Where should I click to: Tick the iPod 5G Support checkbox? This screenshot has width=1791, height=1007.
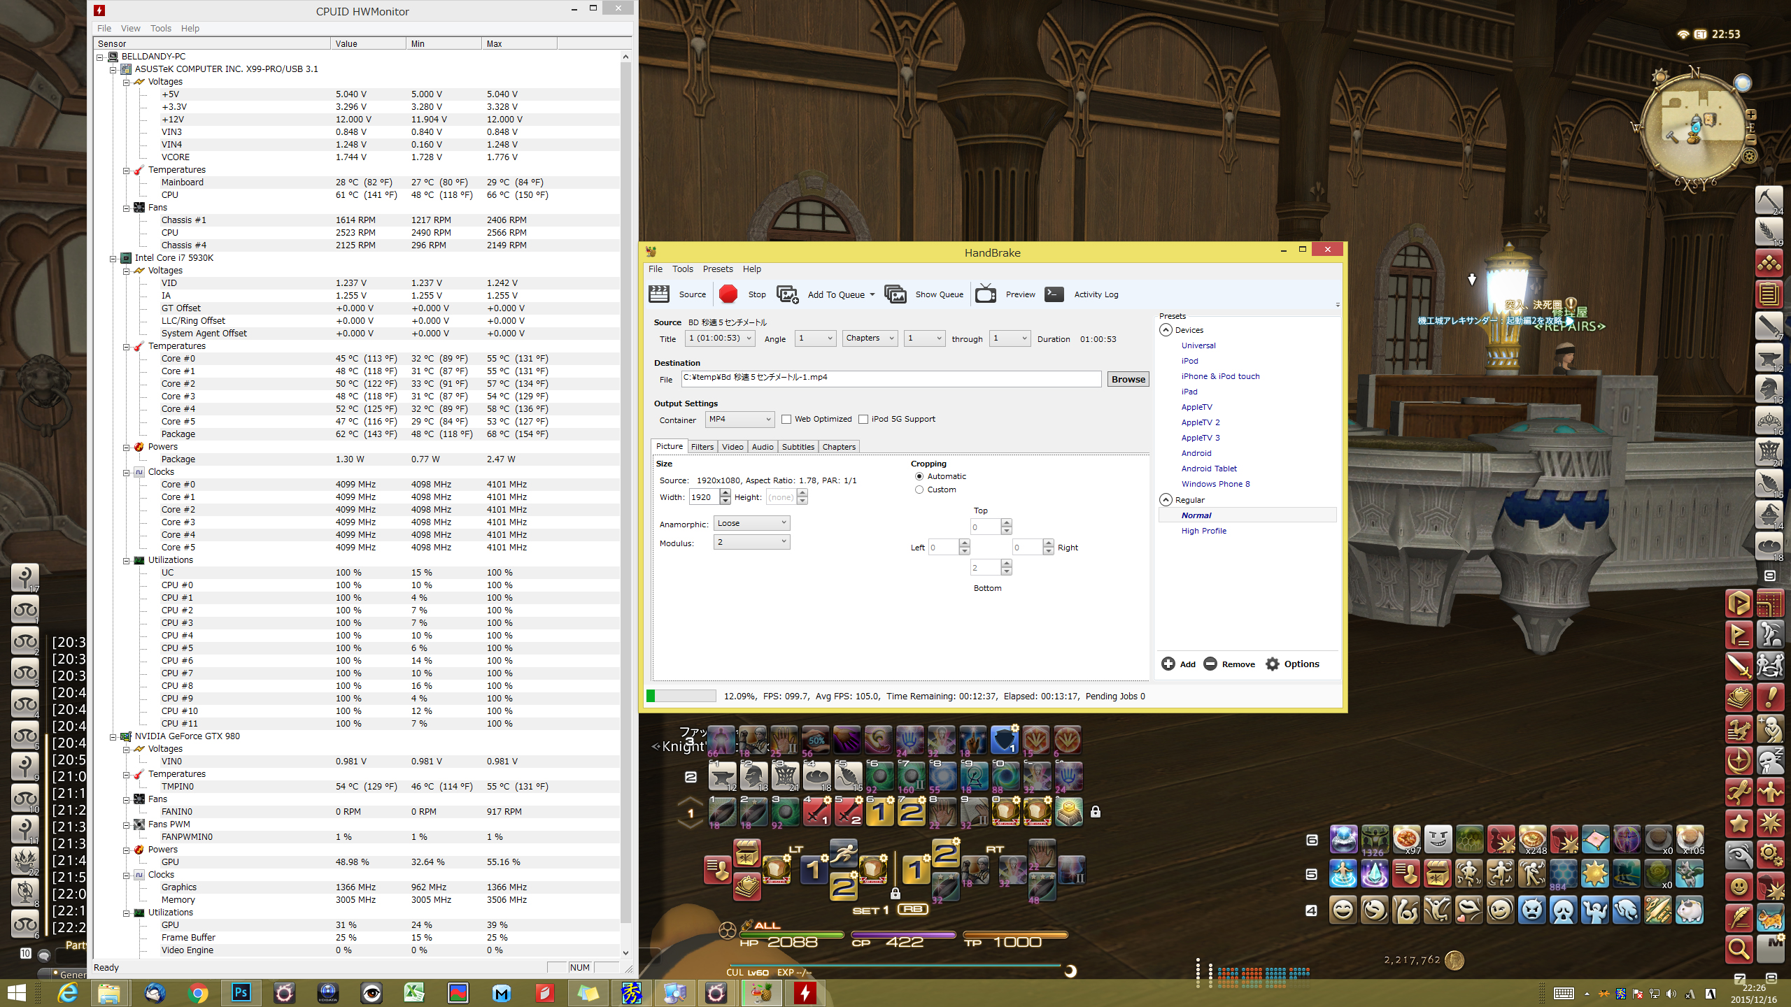click(863, 420)
